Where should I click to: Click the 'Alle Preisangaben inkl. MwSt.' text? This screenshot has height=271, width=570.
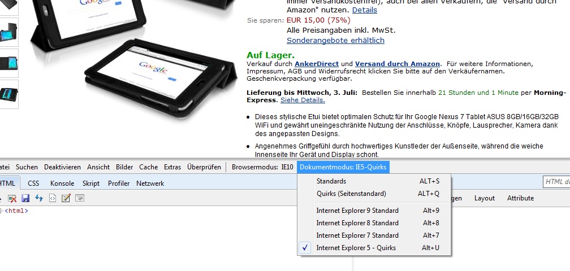tap(341, 30)
